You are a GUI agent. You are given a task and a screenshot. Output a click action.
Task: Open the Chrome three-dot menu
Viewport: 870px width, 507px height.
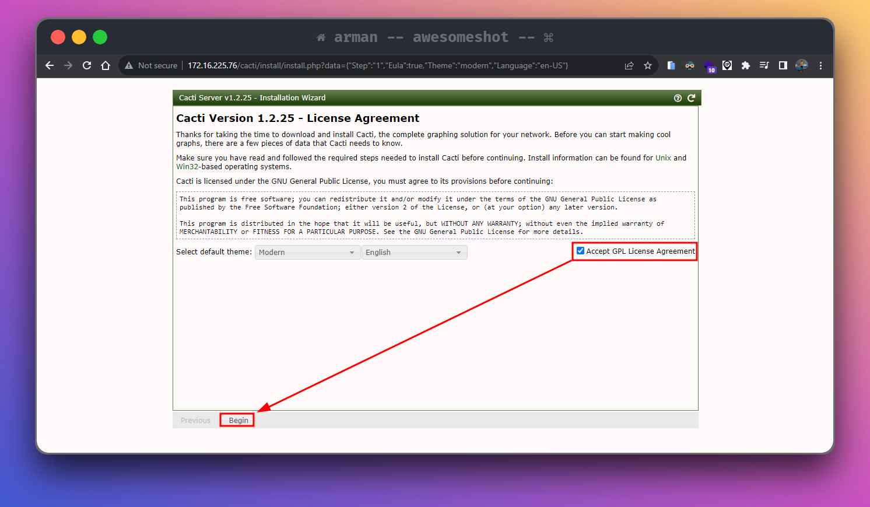tap(820, 65)
